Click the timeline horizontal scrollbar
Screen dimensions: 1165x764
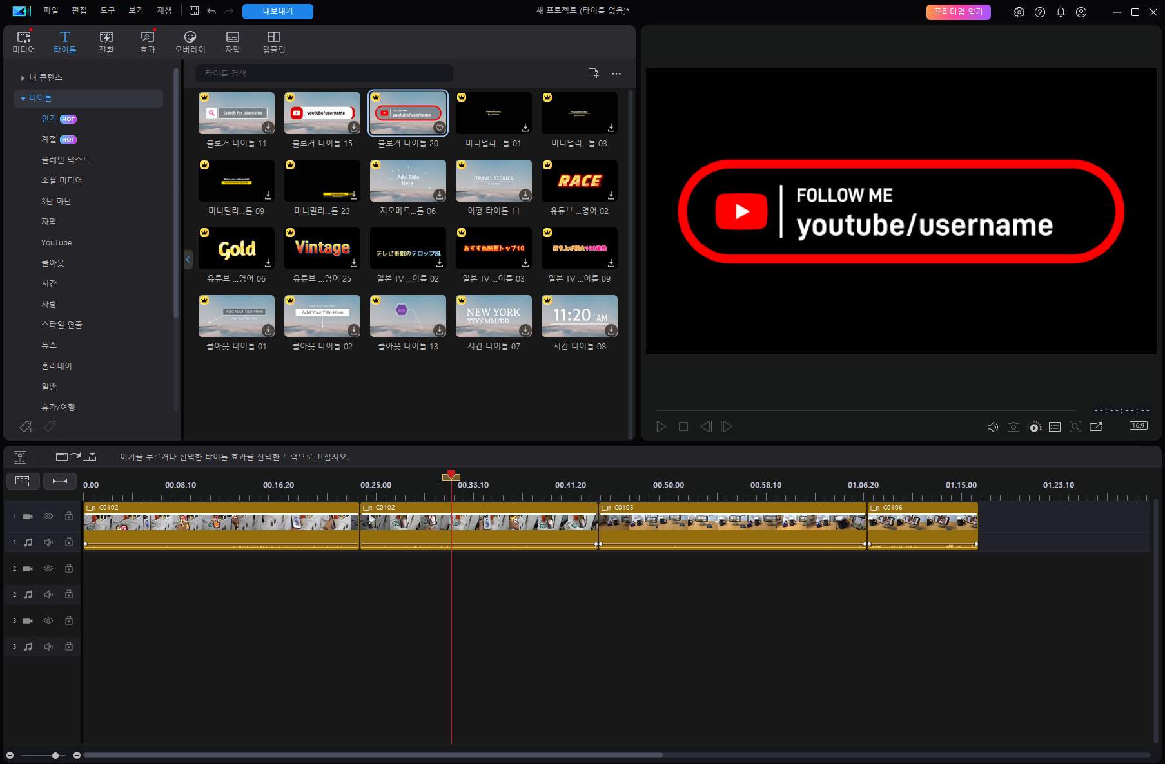(373, 755)
